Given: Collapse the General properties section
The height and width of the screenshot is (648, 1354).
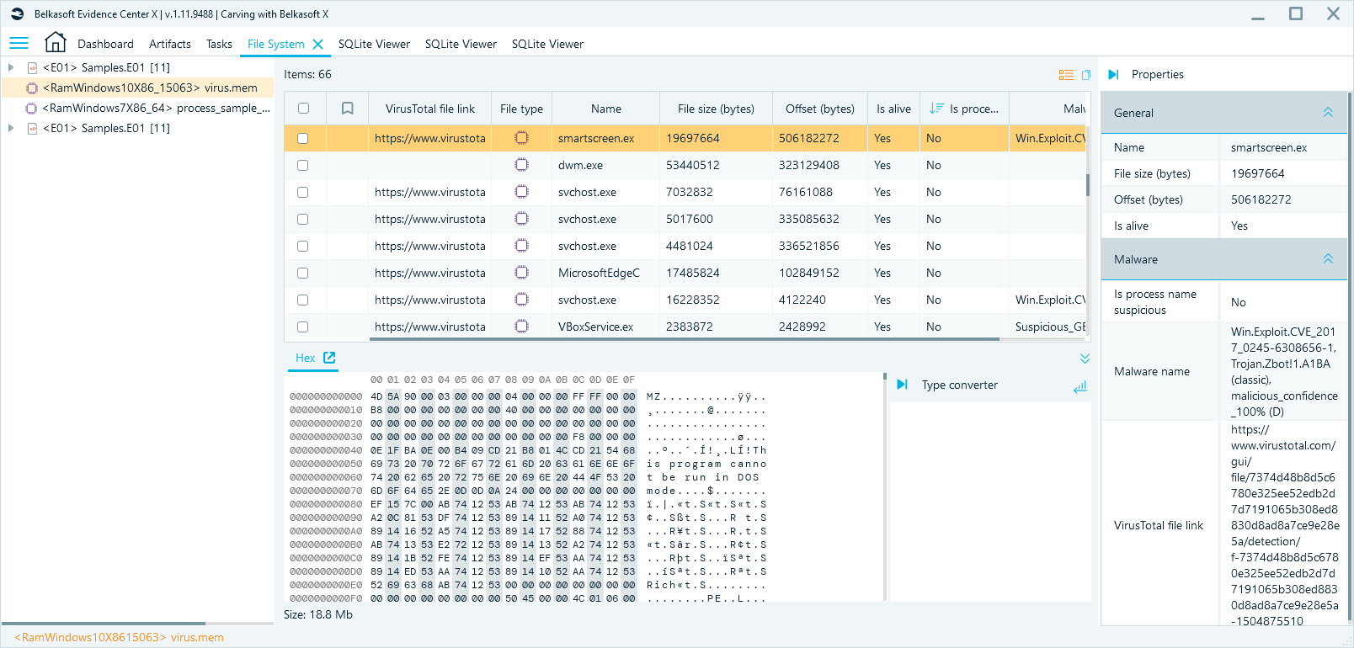Looking at the screenshot, I should tap(1328, 113).
